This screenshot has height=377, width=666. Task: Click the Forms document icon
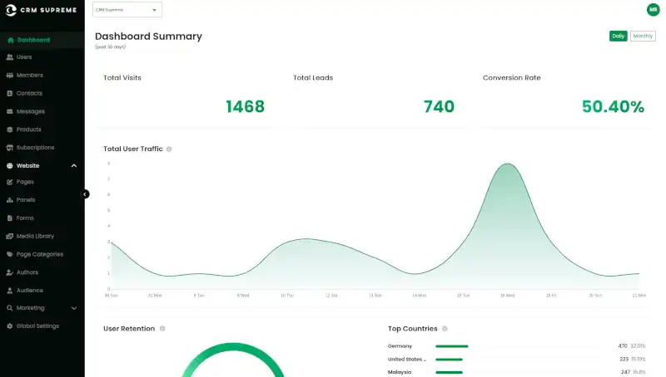pos(10,218)
